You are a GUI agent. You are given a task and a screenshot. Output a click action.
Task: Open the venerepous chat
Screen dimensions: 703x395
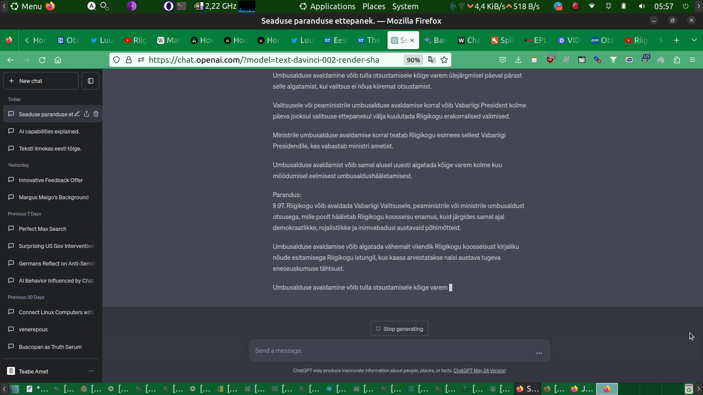[51, 330]
